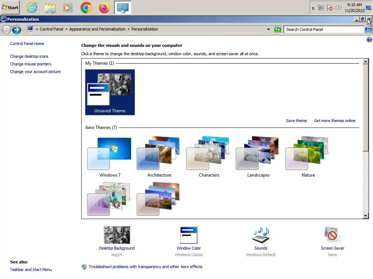Image resolution: width=373 pixels, height=279 pixels.
Task: Click the Show desktop tray button
Action: click(x=369, y=8)
